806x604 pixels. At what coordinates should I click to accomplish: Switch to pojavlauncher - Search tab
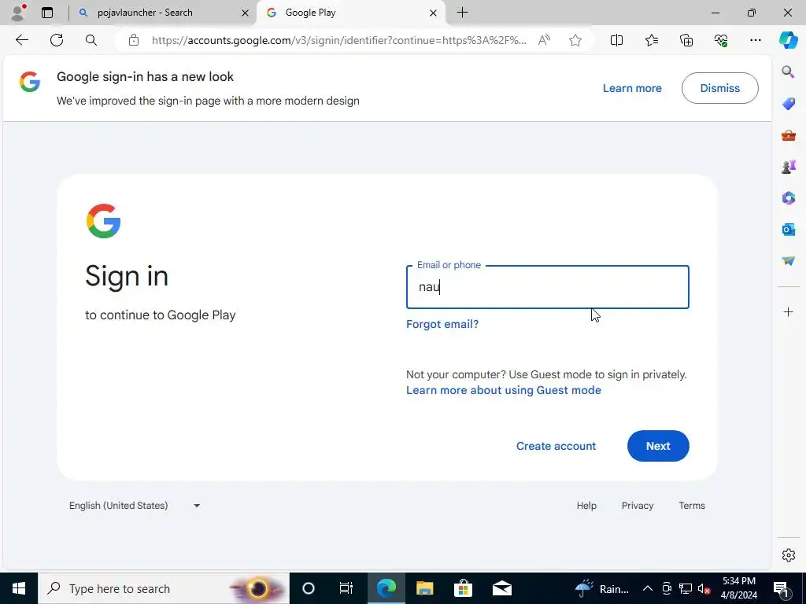coord(161,13)
